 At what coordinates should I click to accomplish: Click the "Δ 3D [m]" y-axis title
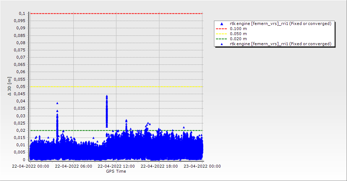pos(10,86)
